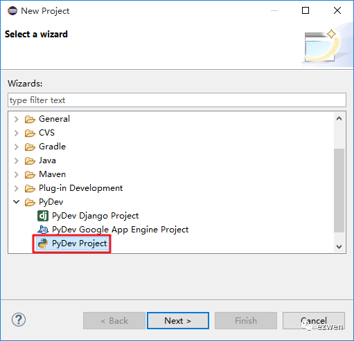This screenshot has height=341, width=354.
Task: Click the Java folder icon
Action: coord(30,160)
